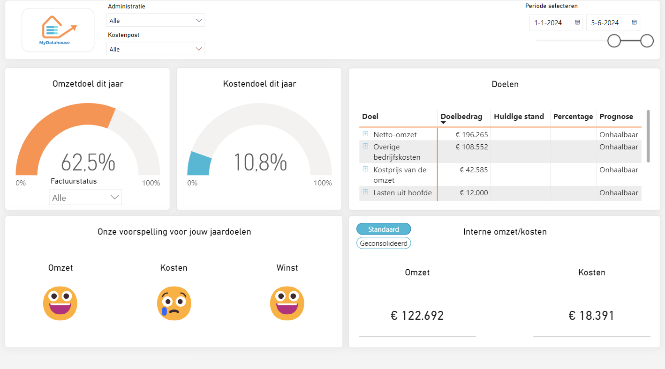Sort table by Huidige stand column
The width and height of the screenshot is (665, 369).
pyautogui.click(x=519, y=117)
